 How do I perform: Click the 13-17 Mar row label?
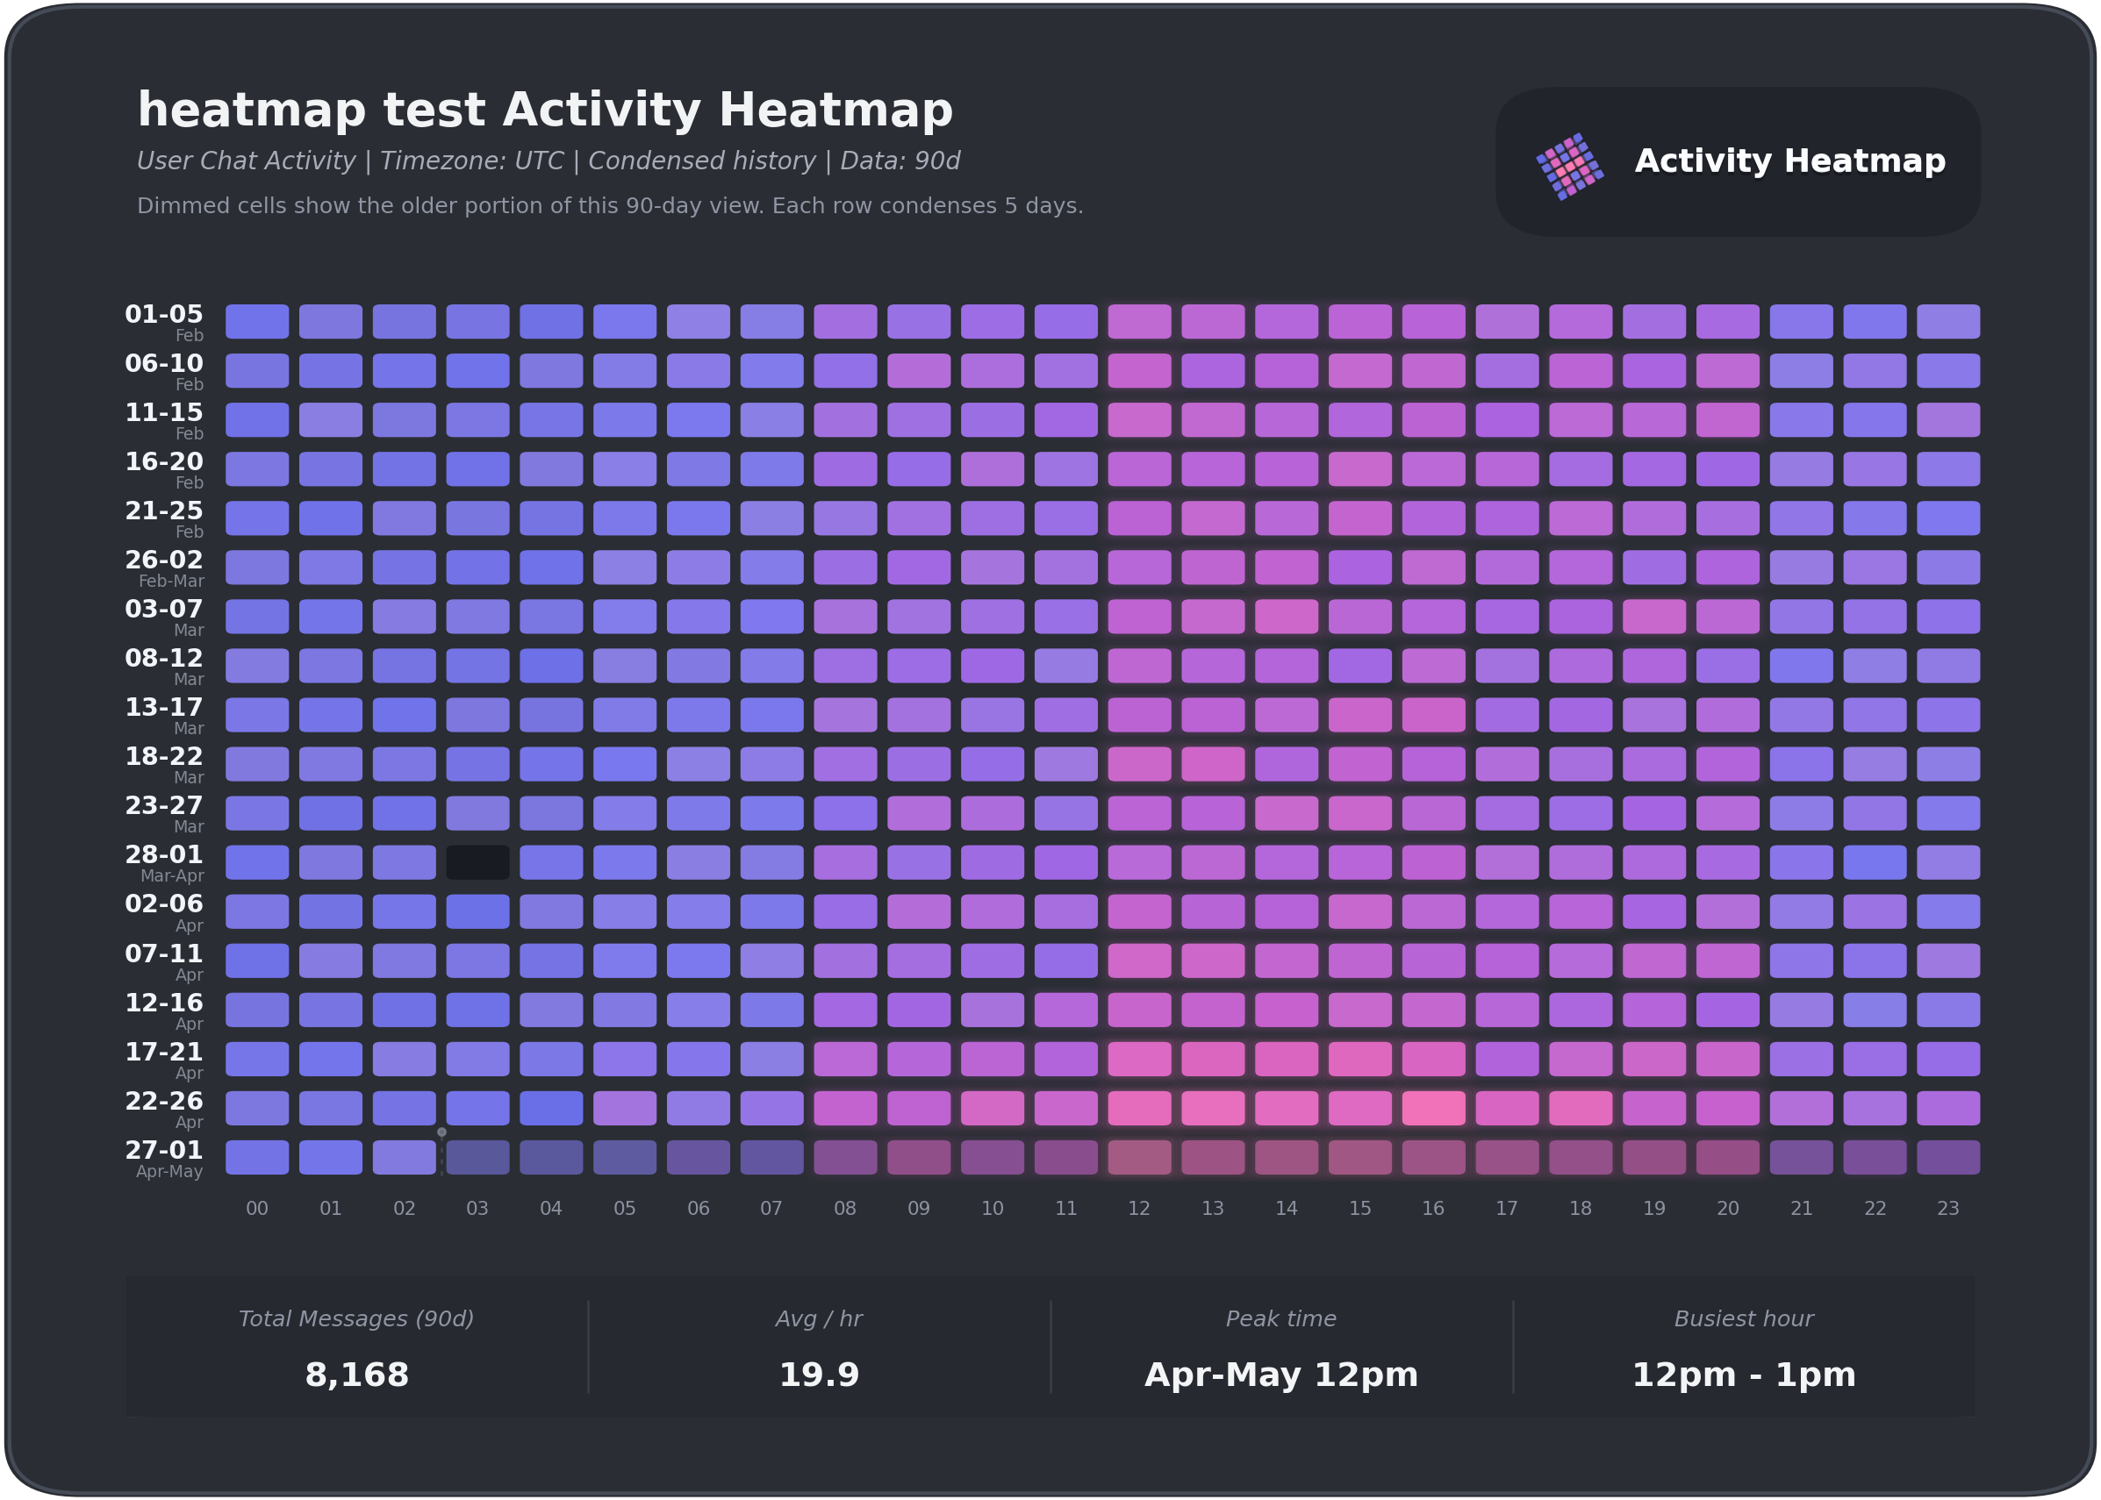coord(163,716)
